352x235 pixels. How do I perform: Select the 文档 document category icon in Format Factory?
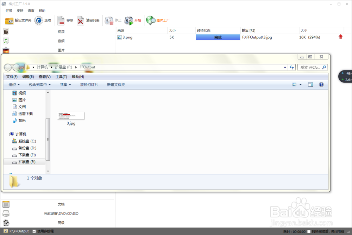(6, 204)
